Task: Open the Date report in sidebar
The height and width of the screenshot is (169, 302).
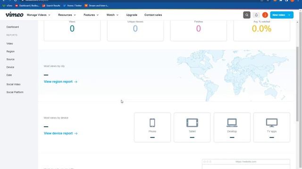Action: [9, 75]
